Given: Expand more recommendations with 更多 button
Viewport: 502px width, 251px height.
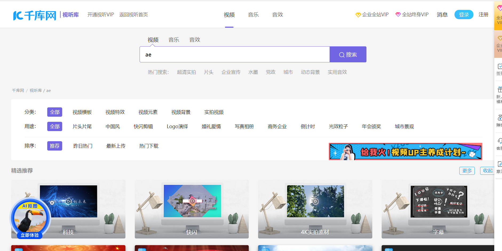Looking at the screenshot, I should [x=467, y=171].
